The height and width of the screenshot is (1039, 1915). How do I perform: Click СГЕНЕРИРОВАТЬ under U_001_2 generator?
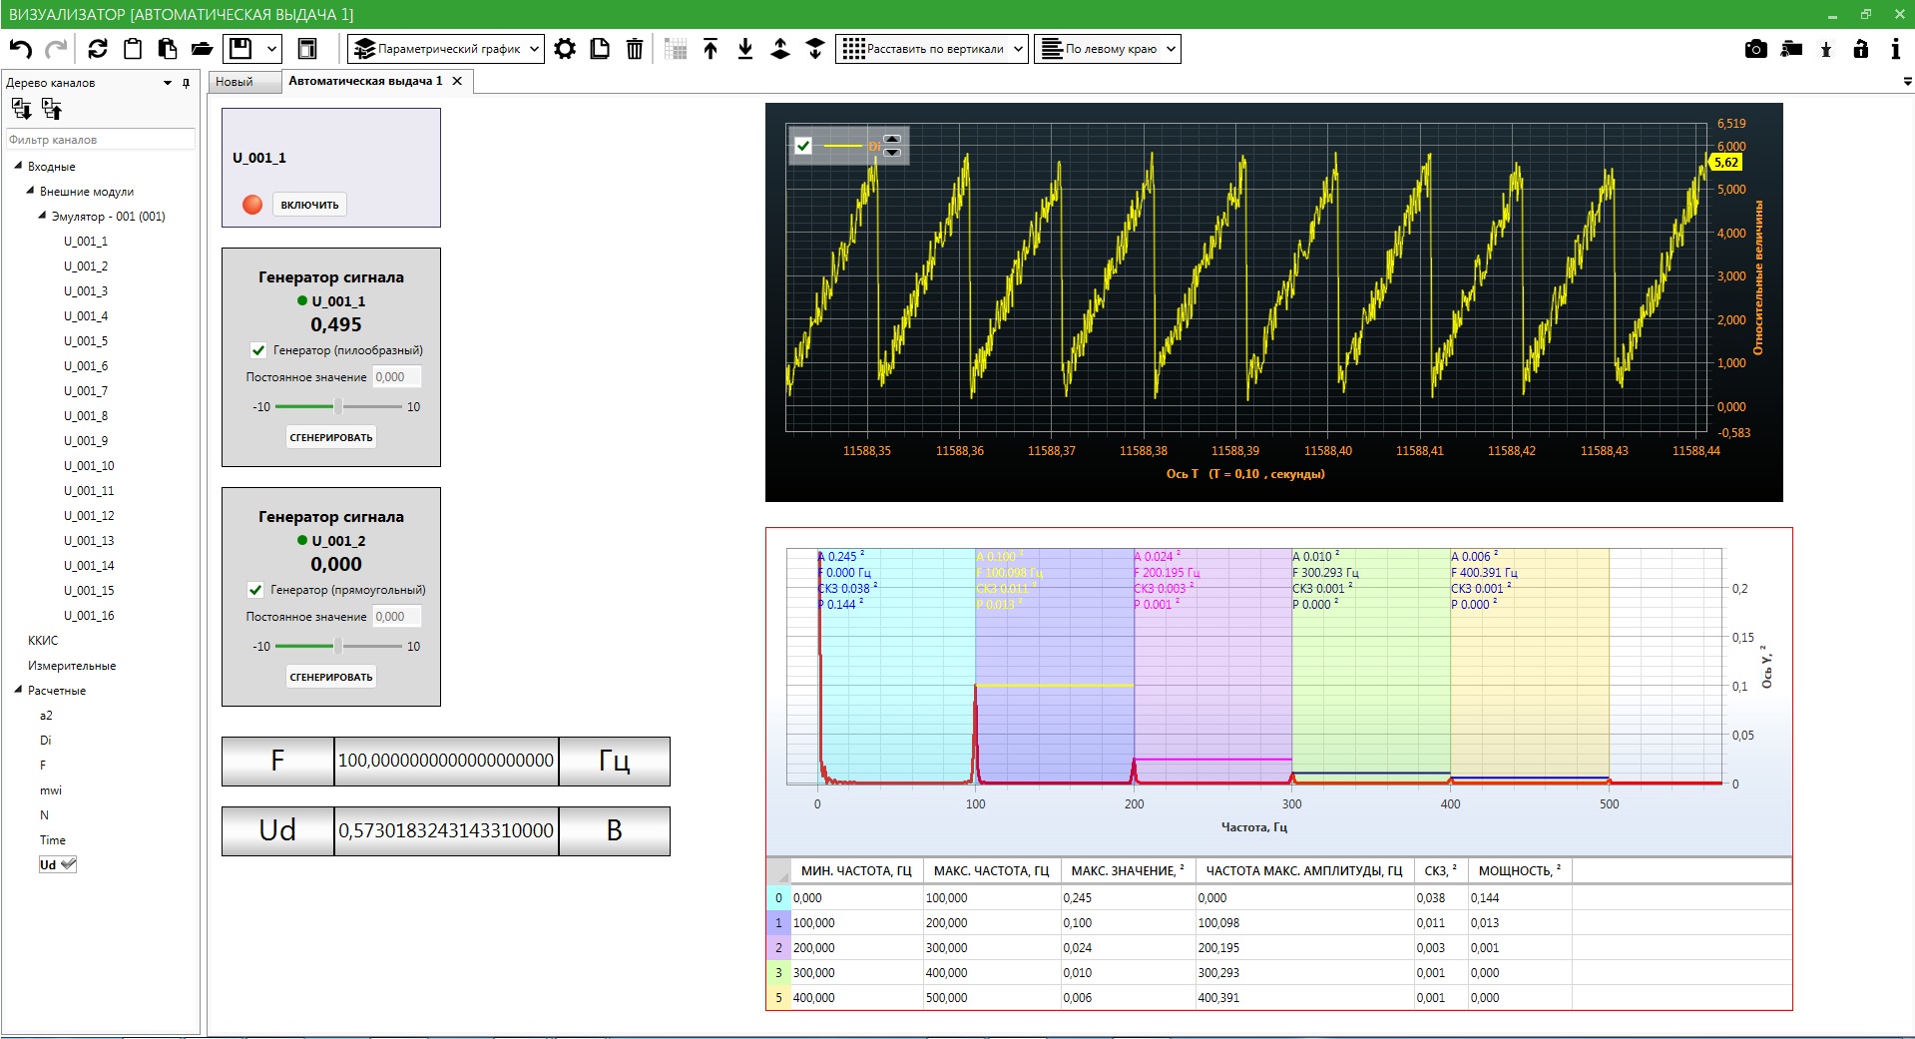point(331,677)
